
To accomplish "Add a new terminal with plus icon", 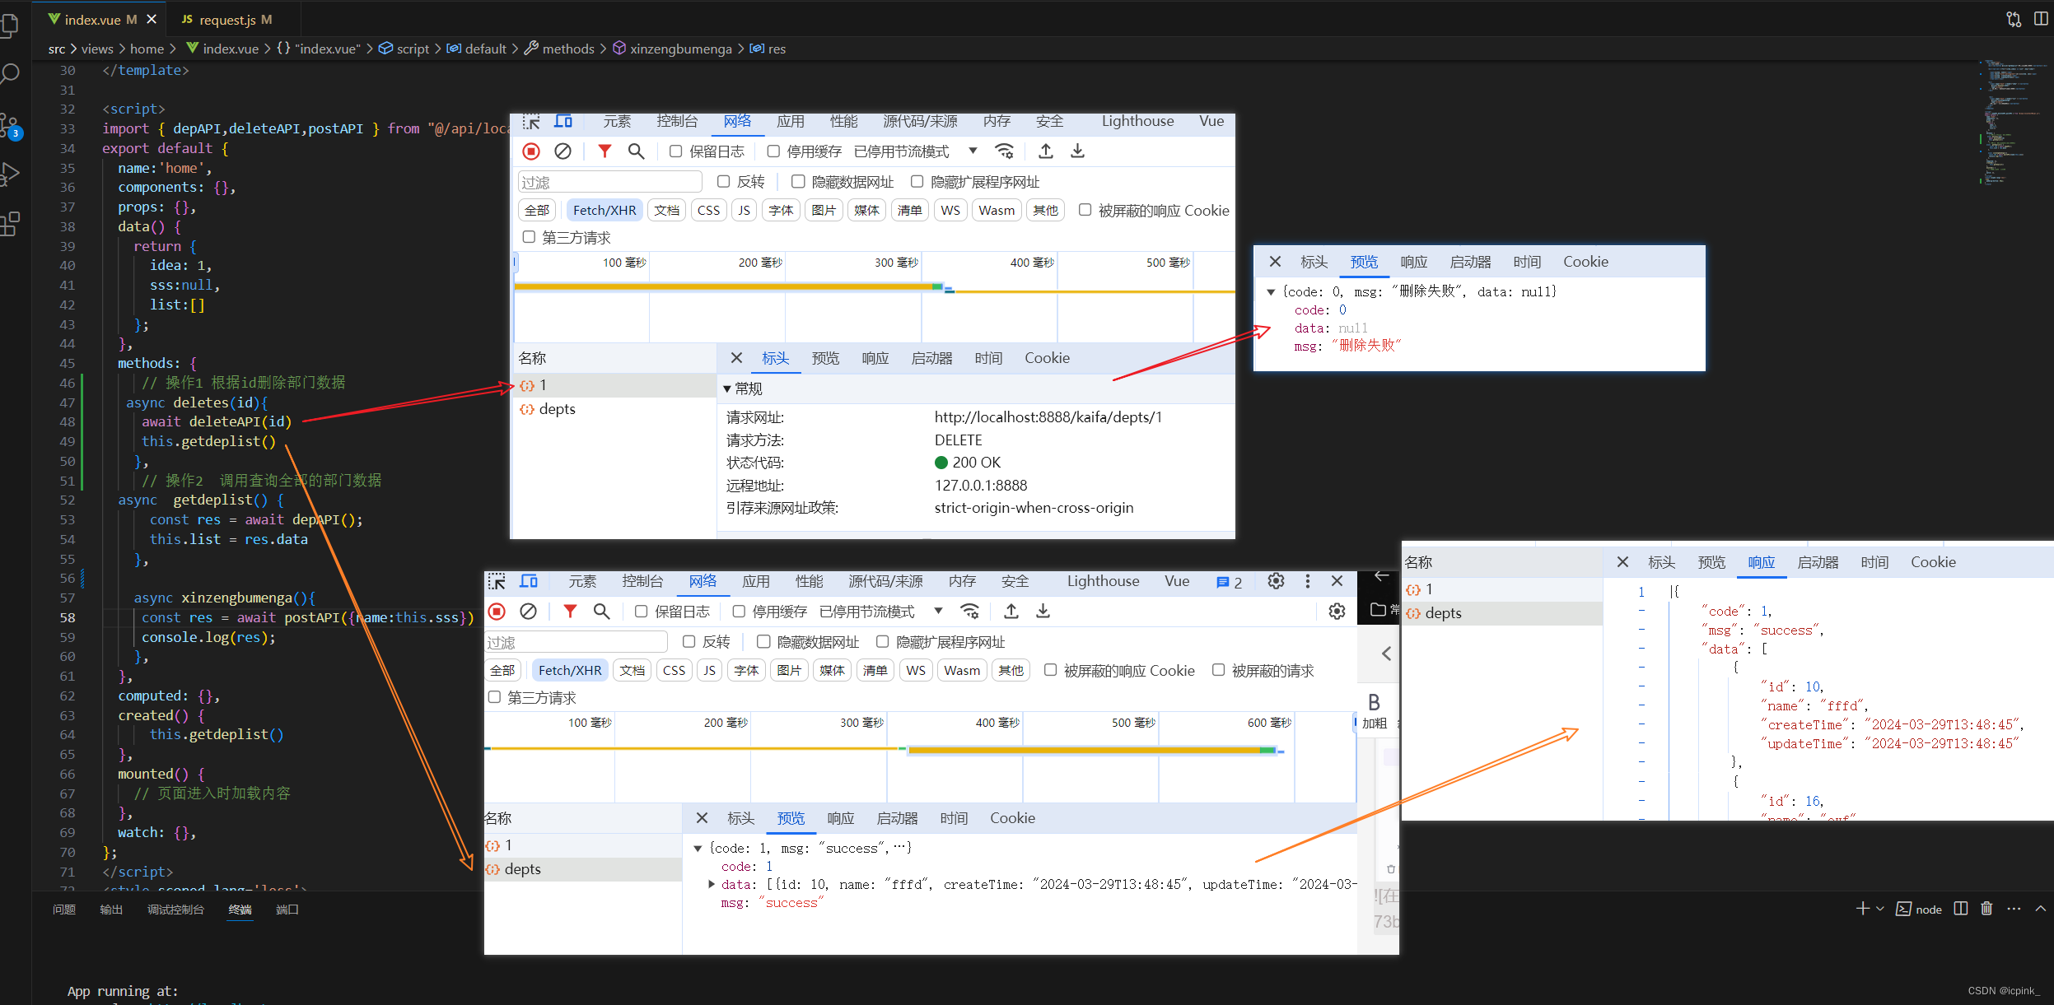I will (1862, 909).
